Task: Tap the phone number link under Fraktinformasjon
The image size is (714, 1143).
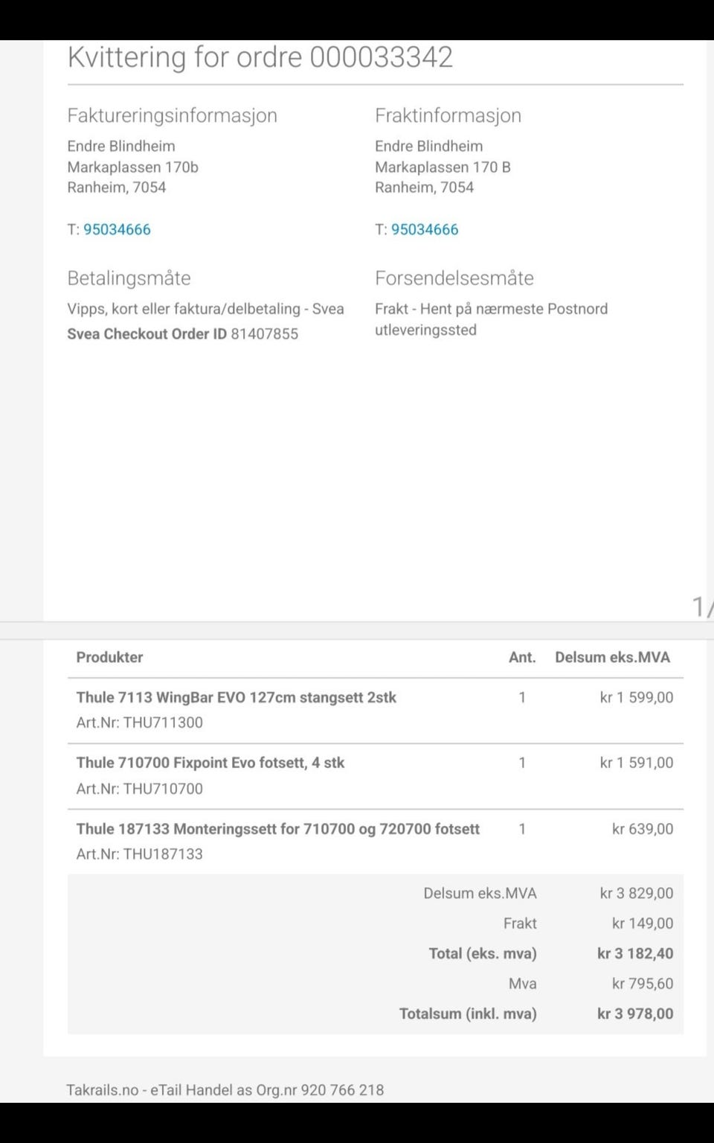Action: (425, 229)
